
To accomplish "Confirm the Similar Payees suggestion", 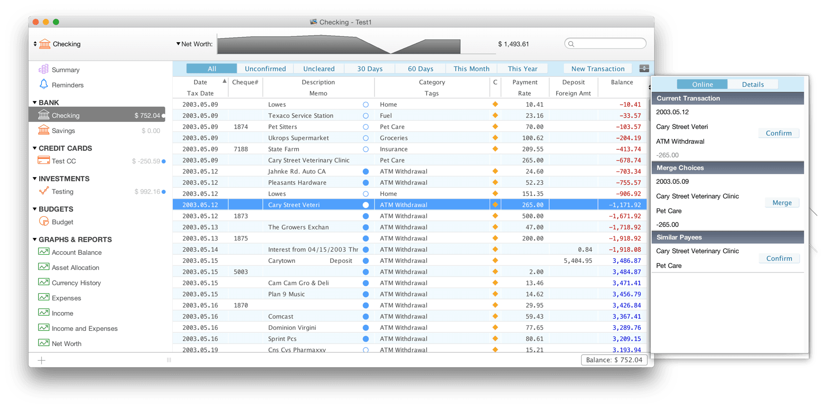I will (779, 258).
